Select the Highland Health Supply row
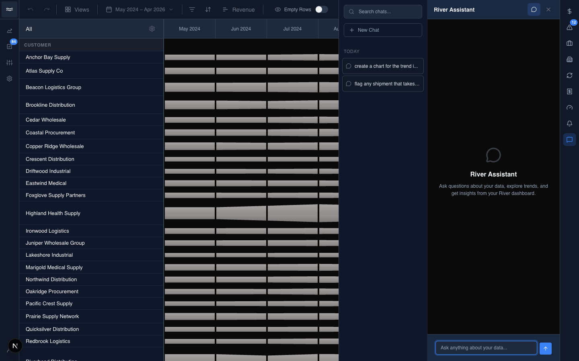 point(91,213)
